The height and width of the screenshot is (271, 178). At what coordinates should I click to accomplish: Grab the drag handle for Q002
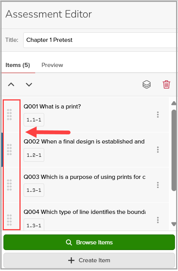coord(10,150)
